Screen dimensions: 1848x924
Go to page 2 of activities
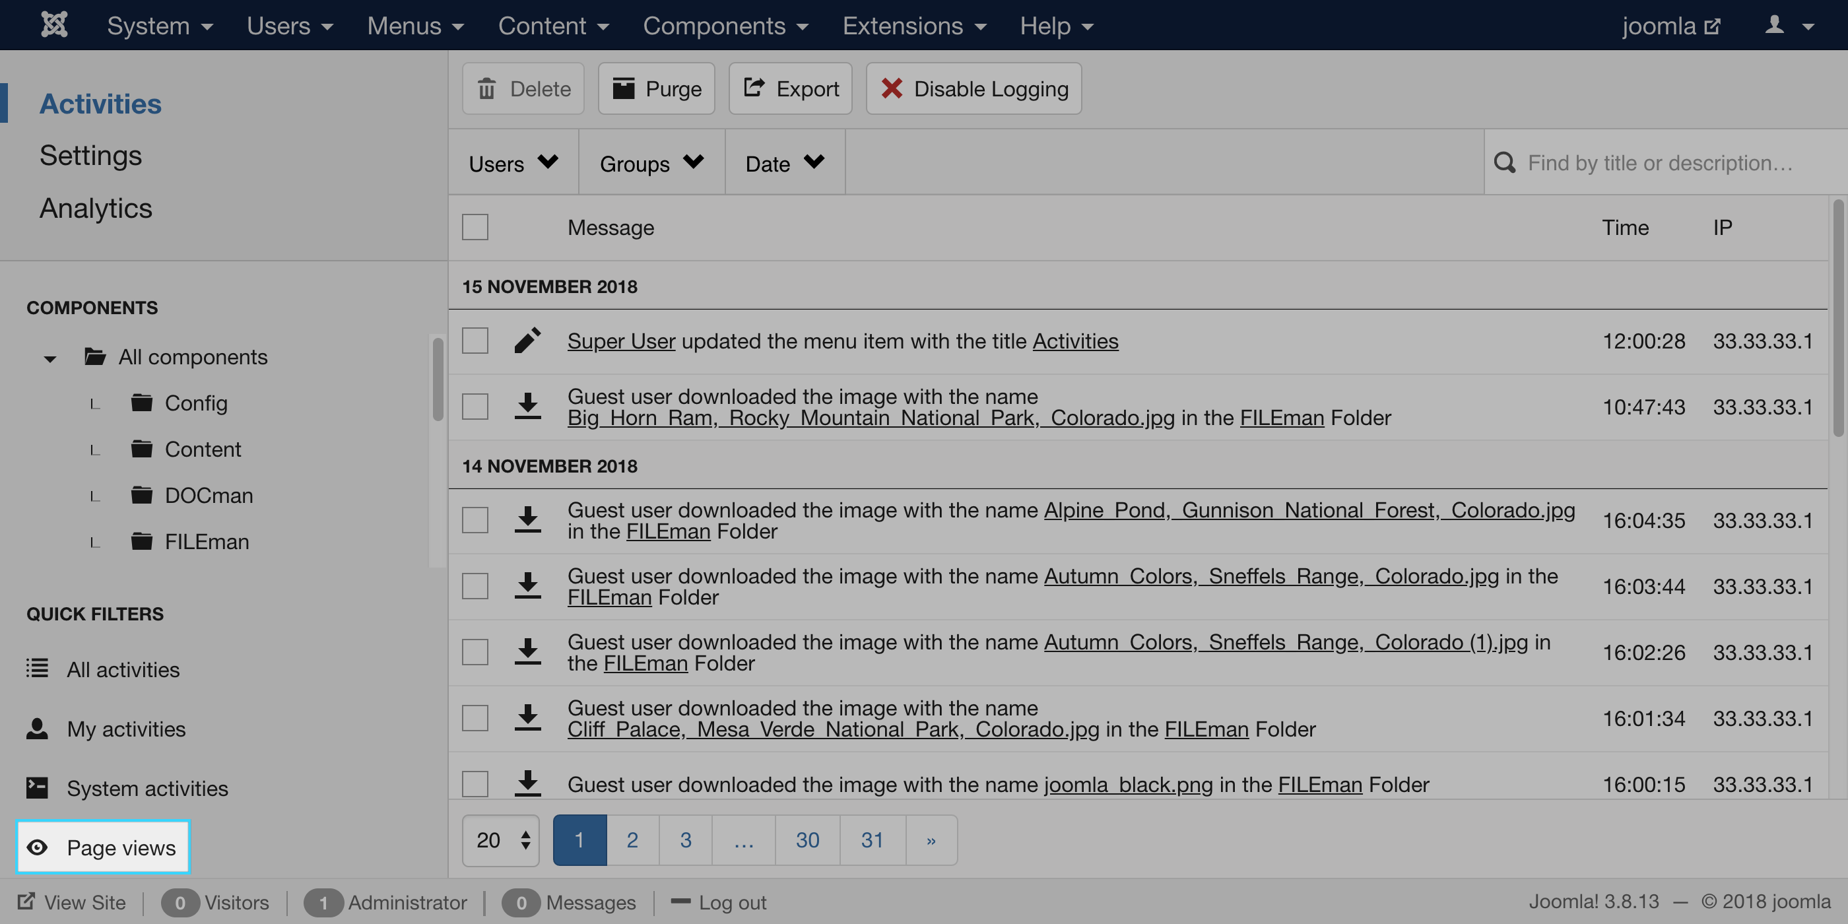[x=632, y=840]
